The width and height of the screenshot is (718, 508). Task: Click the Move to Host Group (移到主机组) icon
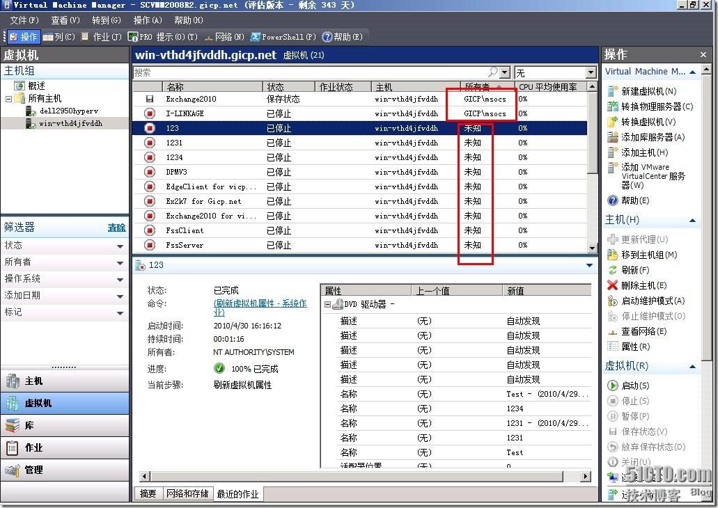point(612,255)
